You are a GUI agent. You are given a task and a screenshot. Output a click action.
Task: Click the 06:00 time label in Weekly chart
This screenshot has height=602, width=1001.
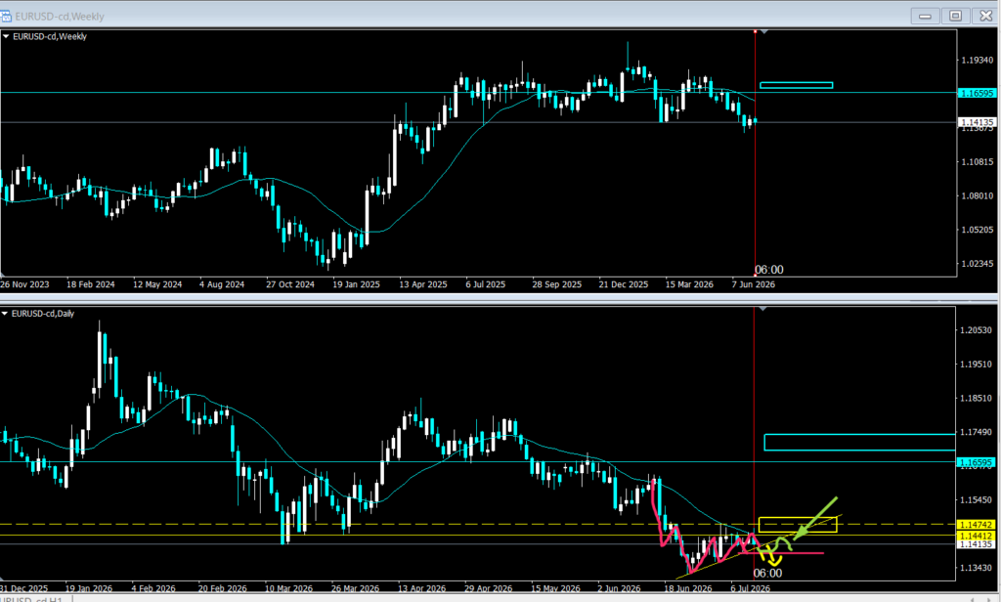(769, 270)
